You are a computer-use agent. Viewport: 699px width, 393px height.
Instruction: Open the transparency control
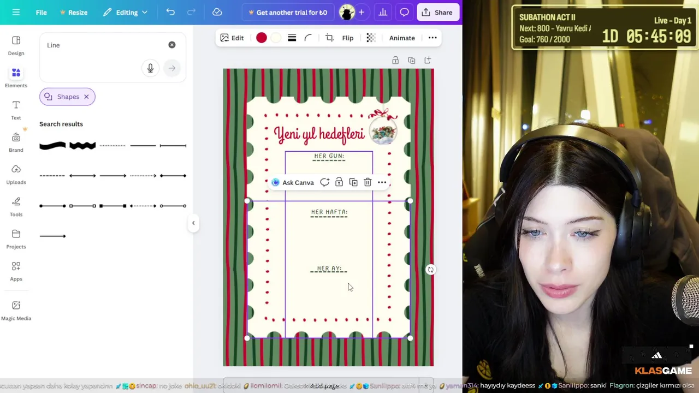point(371,38)
